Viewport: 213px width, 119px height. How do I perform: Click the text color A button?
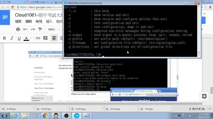[x=26, y=38]
